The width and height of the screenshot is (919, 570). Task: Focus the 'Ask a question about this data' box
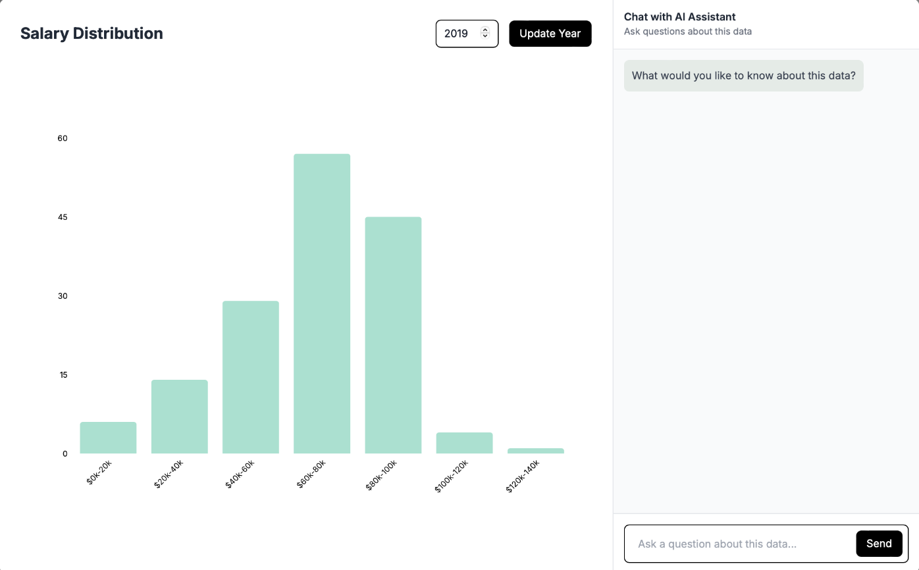[740, 544]
